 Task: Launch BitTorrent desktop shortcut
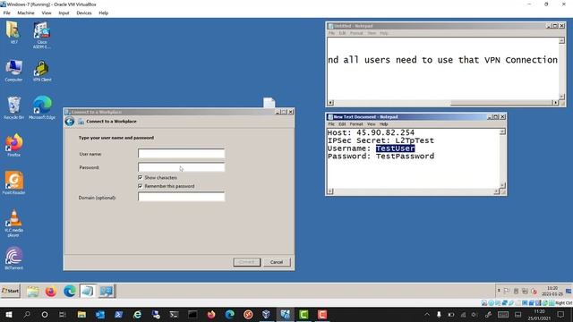(14, 258)
